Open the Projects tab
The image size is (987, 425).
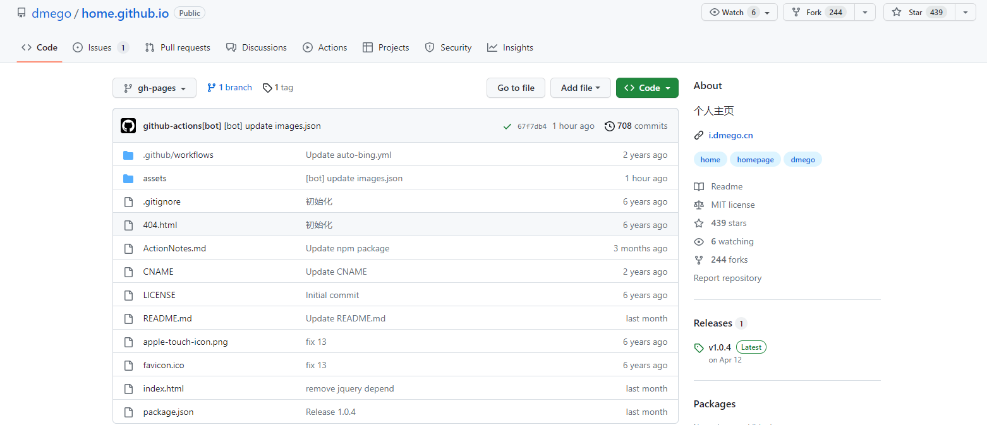click(386, 47)
